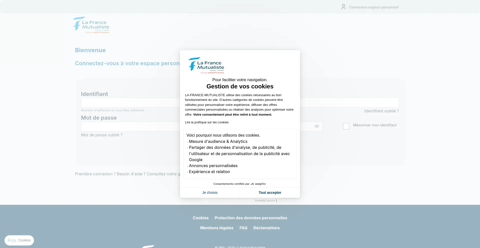Click the FriendlyCaptcha badge
Viewport: 480px width, 248px height.
(x=266, y=201)
